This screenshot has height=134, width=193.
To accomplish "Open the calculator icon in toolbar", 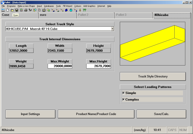I will (x=21, y=10).
